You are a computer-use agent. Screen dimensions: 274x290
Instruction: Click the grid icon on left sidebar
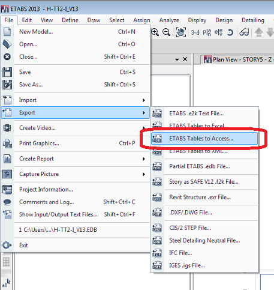point(6,262)
